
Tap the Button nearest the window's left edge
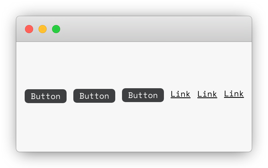[x=46, y=96]
